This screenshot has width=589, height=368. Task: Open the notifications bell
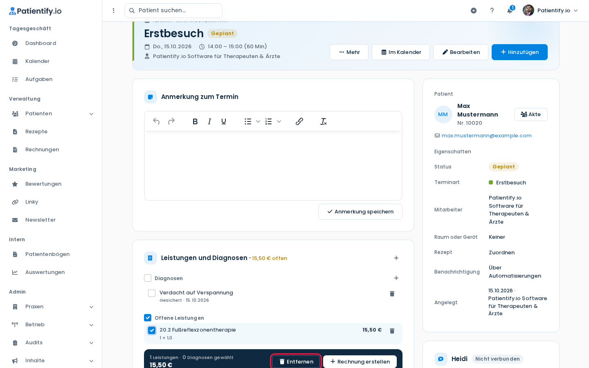510,11
